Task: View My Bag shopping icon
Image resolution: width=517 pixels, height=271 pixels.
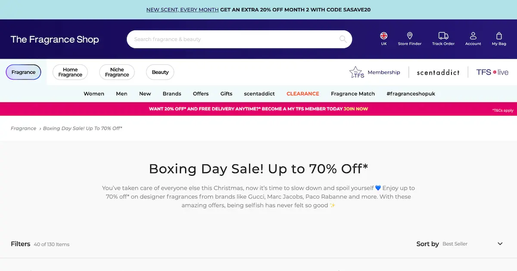Action: click(x=498, y=35)
